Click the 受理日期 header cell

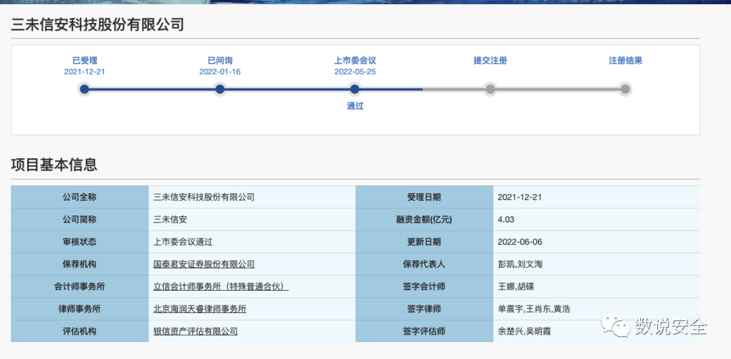click(424, 197)
